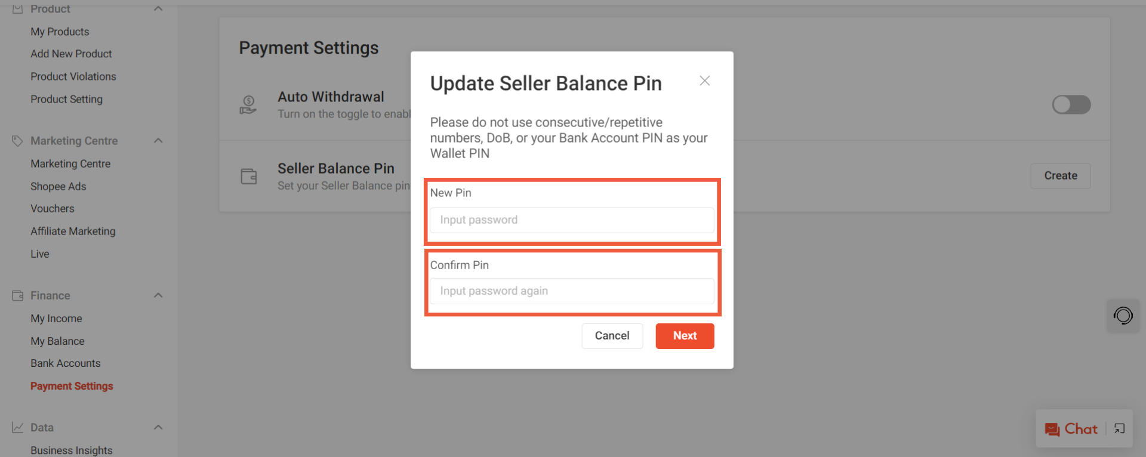This screenshot has height=457, width=1146.
Task: Focus the Confirm Pin input field
Action: [572, 291]
